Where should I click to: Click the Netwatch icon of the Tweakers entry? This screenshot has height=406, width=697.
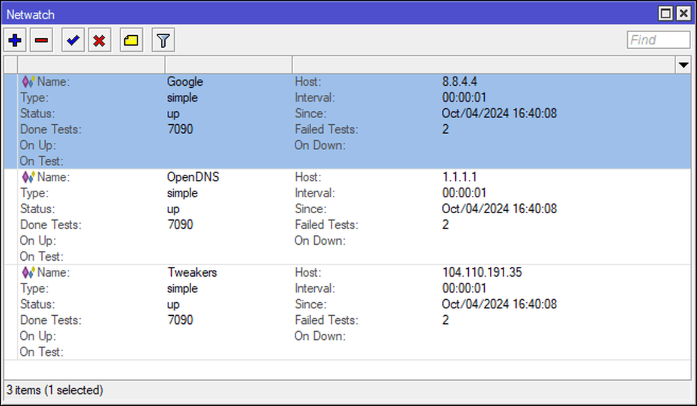pyautogui.click(x=28, y=273)
